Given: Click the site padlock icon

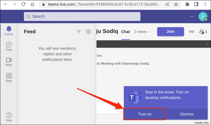Looking at the screenshot, I should [44, 4].
